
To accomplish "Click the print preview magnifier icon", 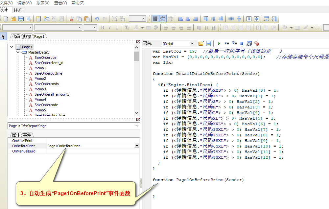I will [29, 19].
